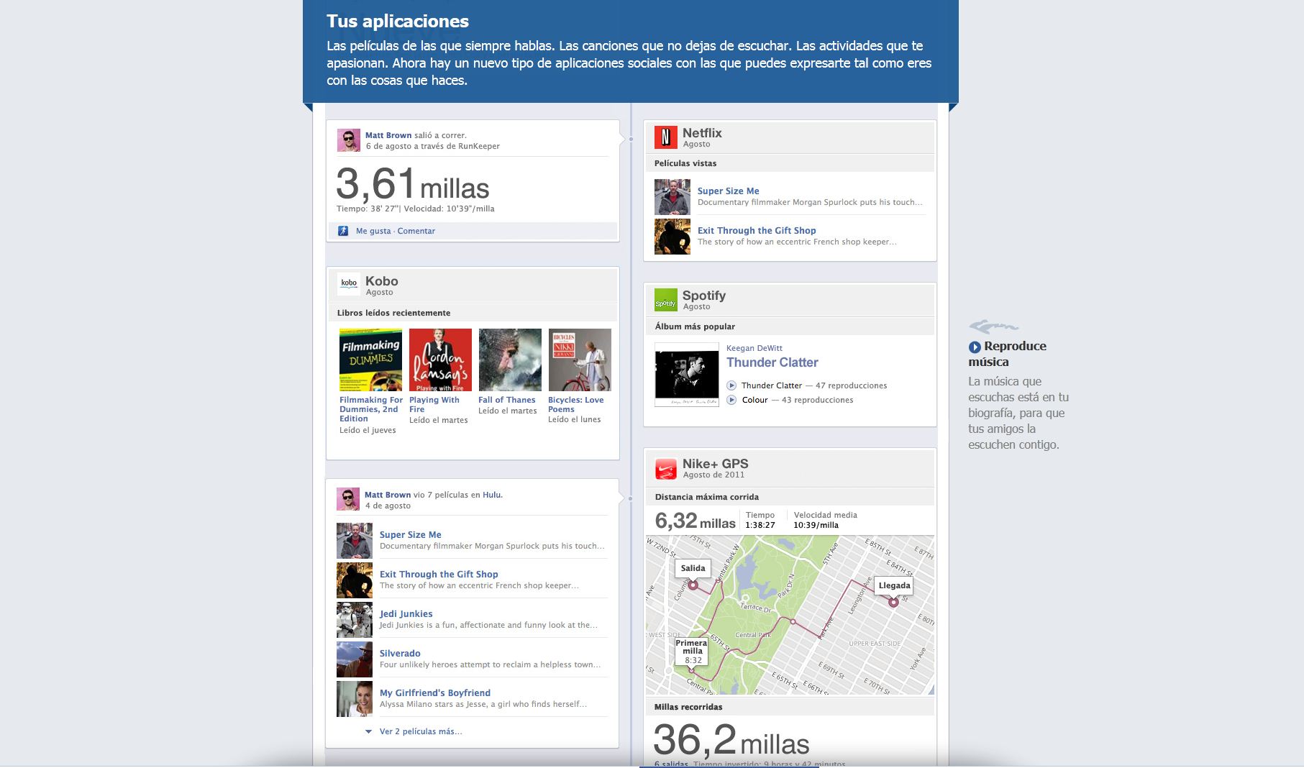
Task: Click My Girlfriend's Boyfriend thumbnail
Action: (355, 699)
